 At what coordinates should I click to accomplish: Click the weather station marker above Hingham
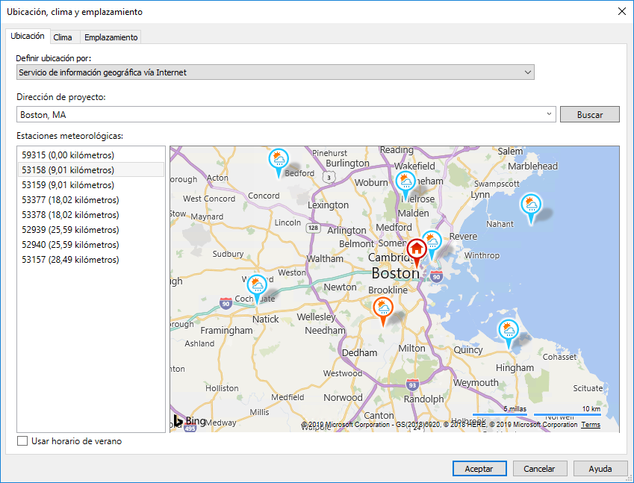(509, 330)
